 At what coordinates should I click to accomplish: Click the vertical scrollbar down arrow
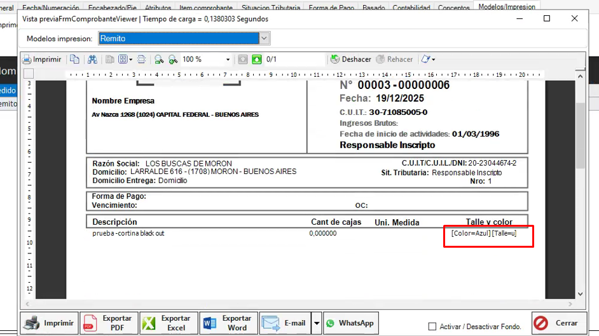[x=581, y=294]
